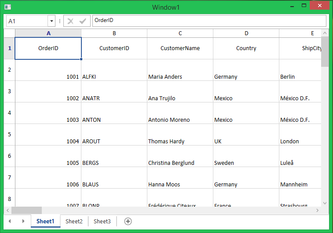Select the UK cell
The height and width of the screenshot is (233, 333).
[x=246, y=135]
